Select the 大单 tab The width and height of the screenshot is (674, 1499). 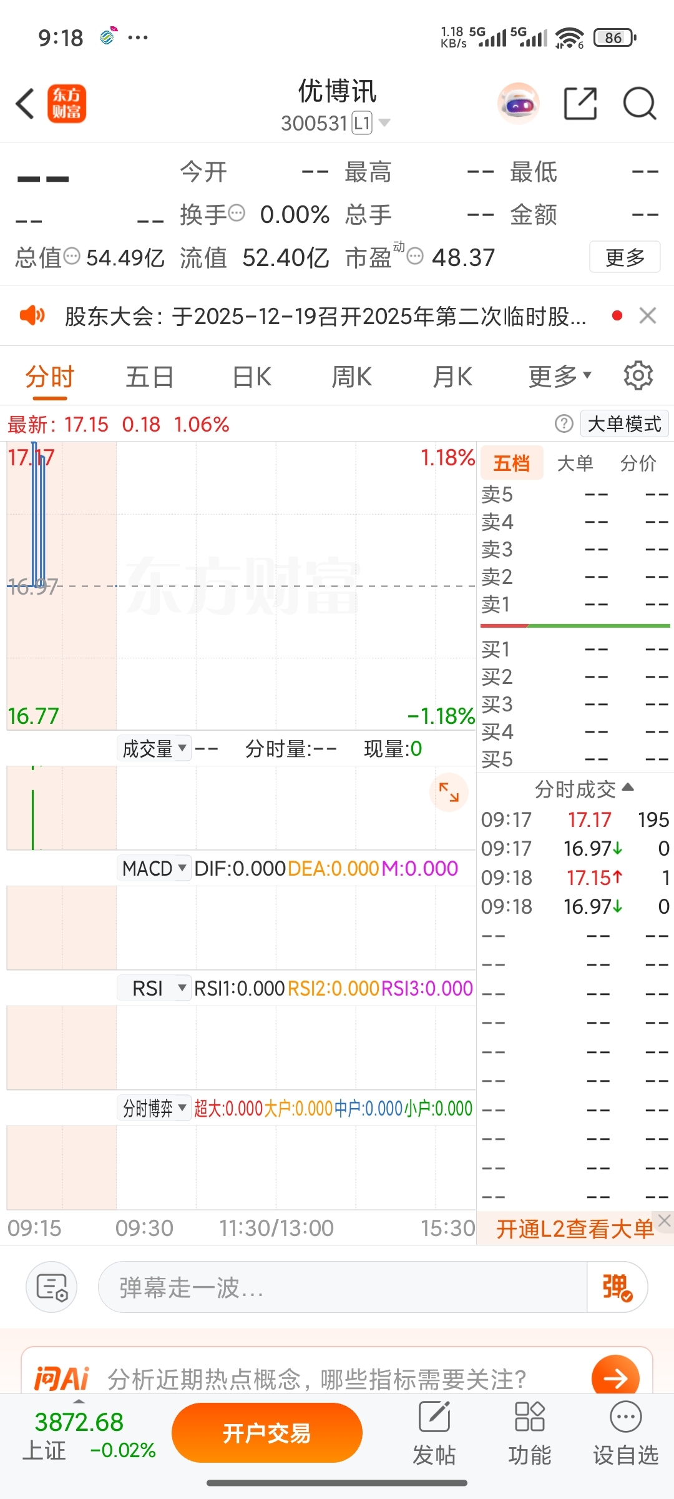coord(575,463)
